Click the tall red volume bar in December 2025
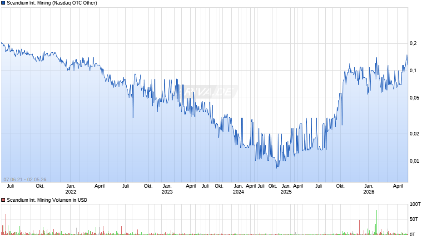 point(359,227)
